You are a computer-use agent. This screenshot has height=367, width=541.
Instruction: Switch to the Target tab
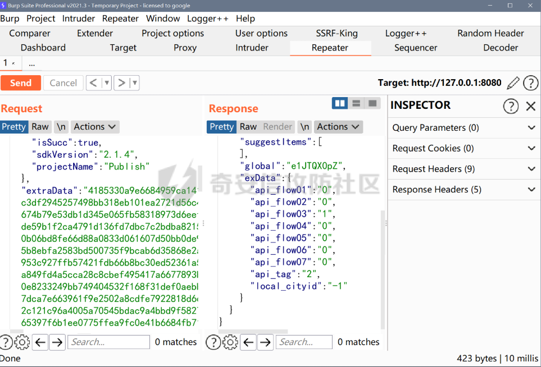(123, 48)
